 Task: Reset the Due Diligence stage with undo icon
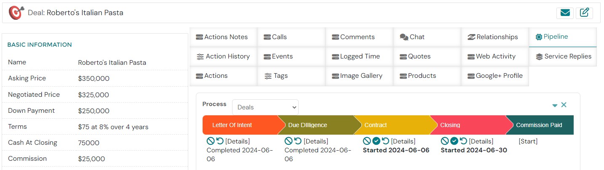(298, 141)
